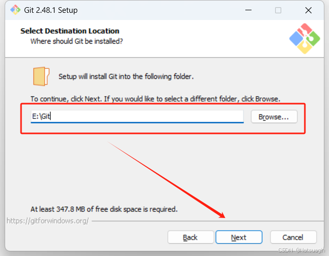Viewport: 329px width, 256px height.
Task: Click the Git logo in header
Action: pos(304,38)
